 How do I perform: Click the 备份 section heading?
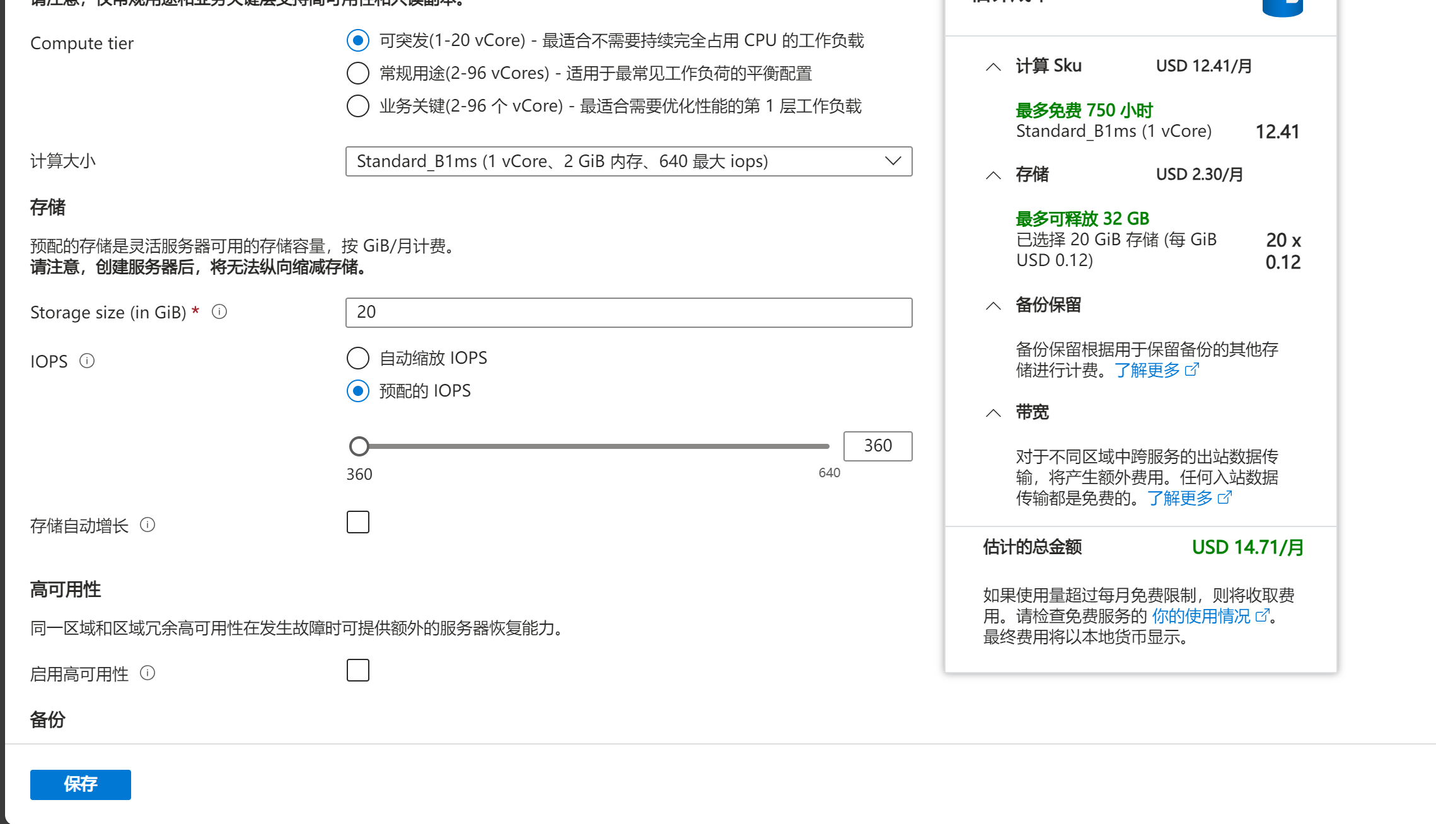click(x=48, y=720)
